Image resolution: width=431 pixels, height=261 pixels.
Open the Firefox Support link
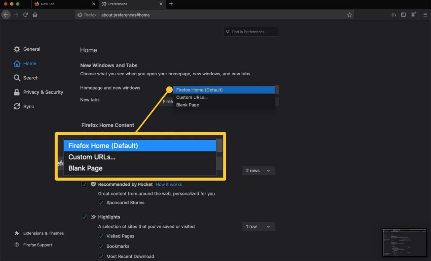pos(38,245)
